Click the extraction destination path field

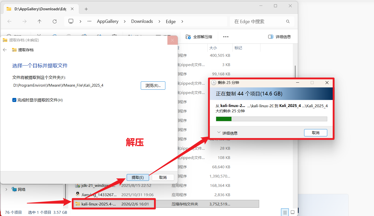point(58,85)
